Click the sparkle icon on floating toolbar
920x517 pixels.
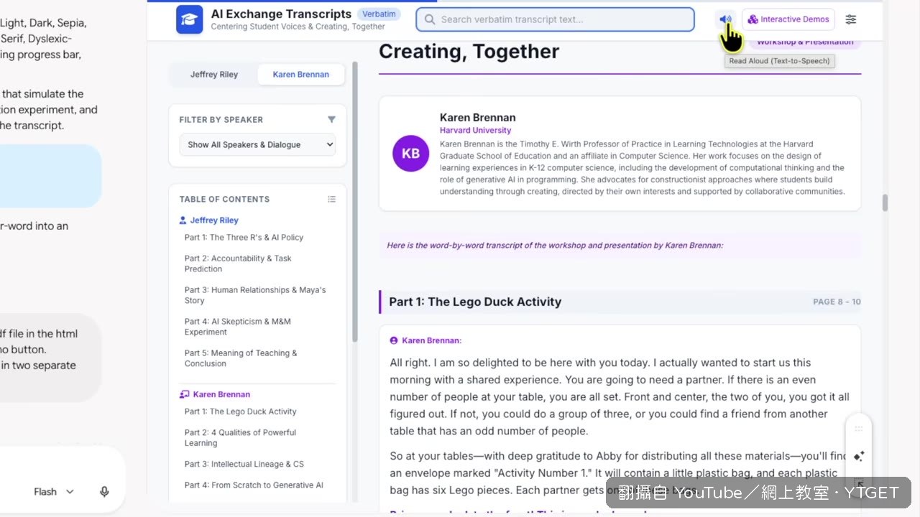tap(859, 456)
